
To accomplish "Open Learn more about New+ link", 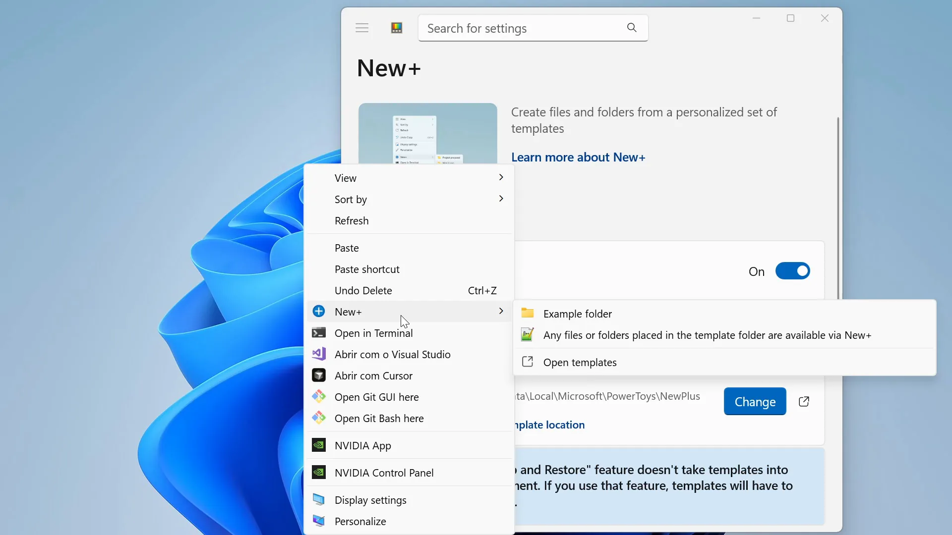I will (578, 157).
